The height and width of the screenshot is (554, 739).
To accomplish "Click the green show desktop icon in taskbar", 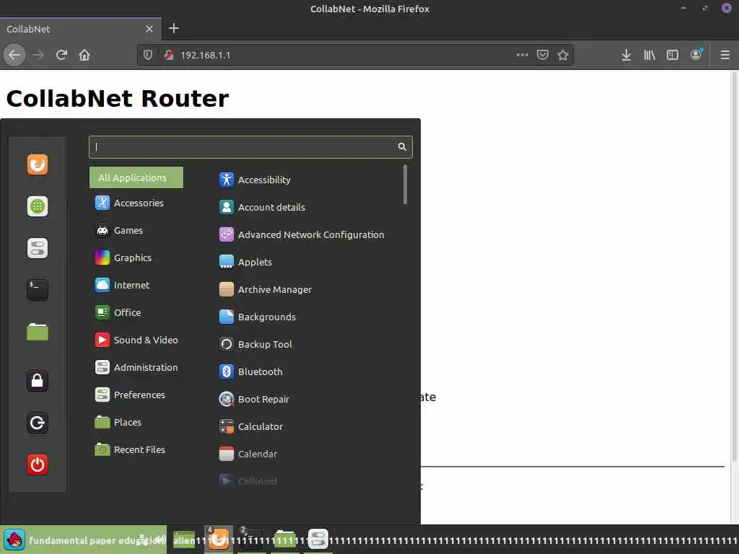I will pos(184,540).
